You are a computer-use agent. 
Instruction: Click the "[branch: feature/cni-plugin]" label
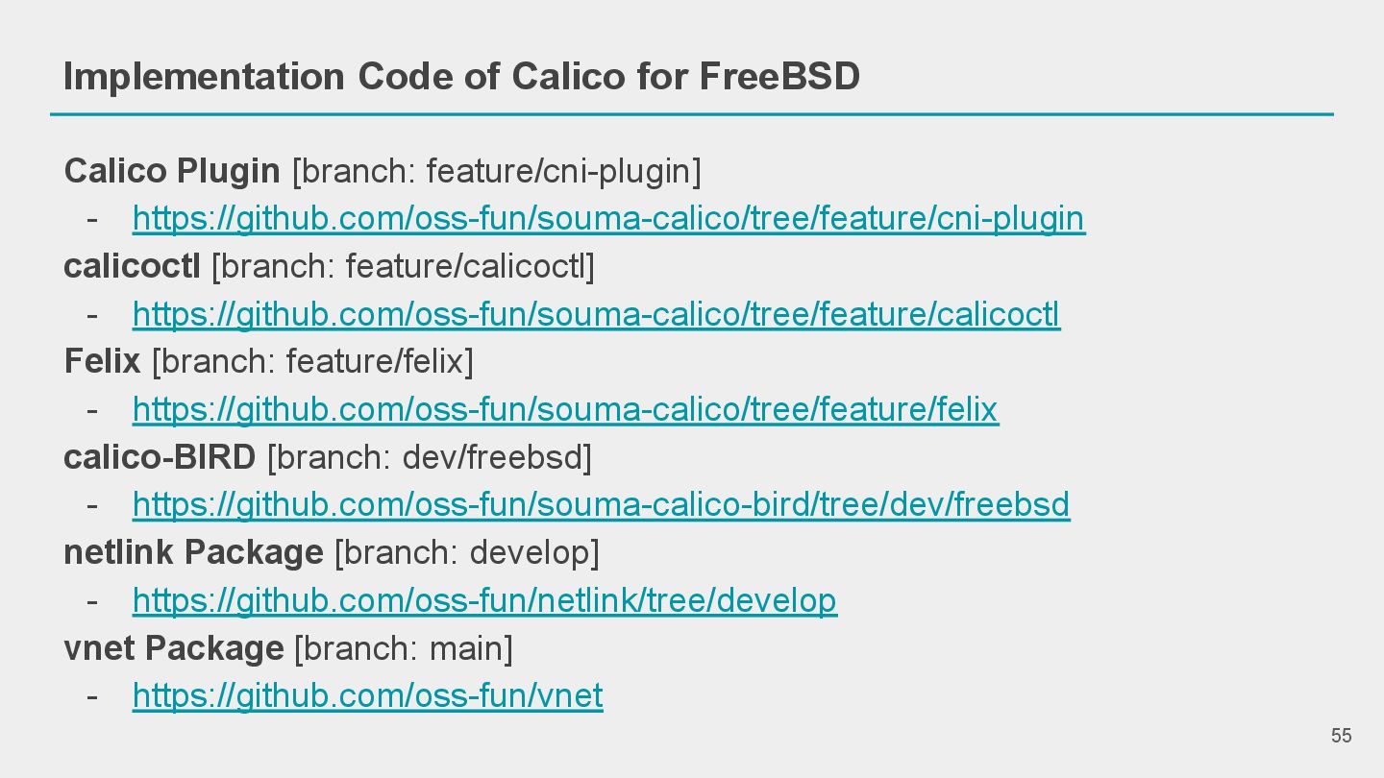point(496,172)
